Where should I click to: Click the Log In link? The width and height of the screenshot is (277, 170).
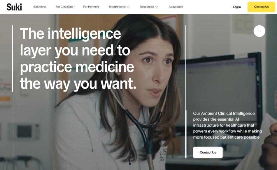pyautogui.click(x=237, y=7)
